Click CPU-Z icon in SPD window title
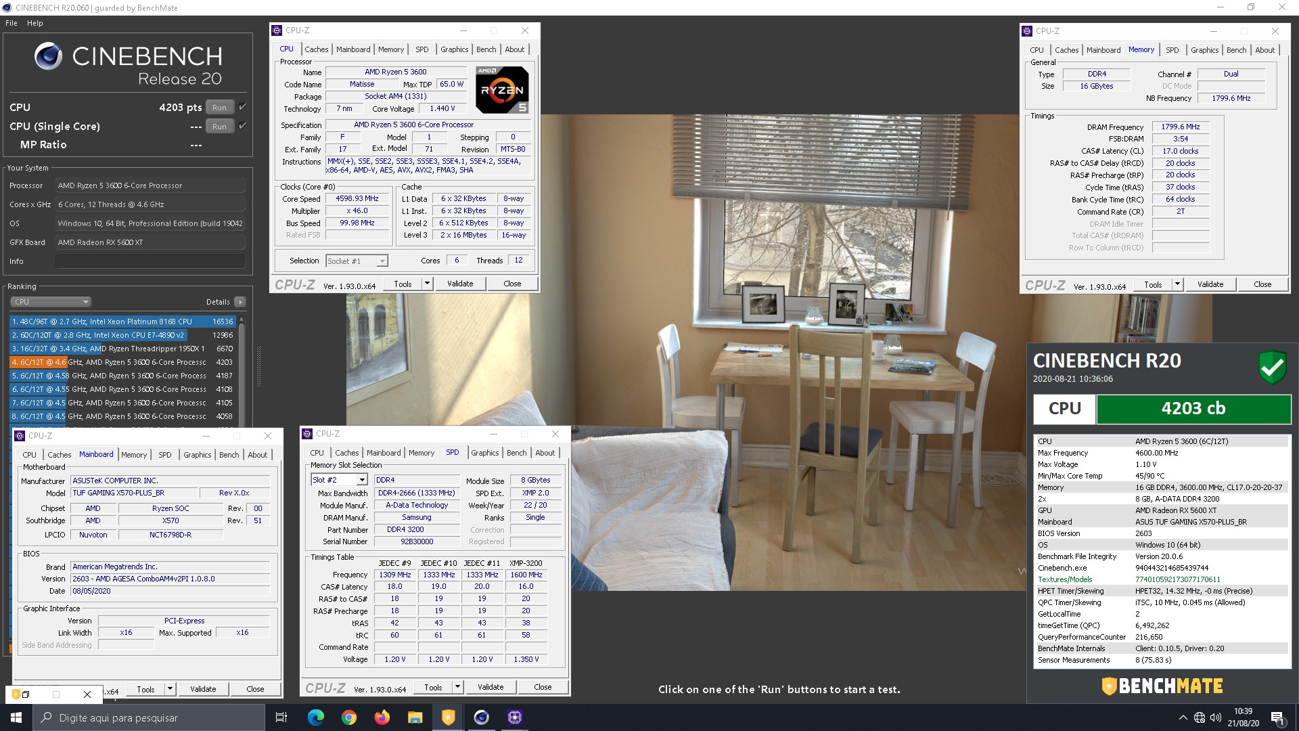The height and width of the screenshot is (731, 1299). 307,434
